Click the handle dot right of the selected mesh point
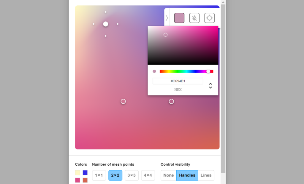The width and height of the screenshot is (304, 184). point(118,24)
